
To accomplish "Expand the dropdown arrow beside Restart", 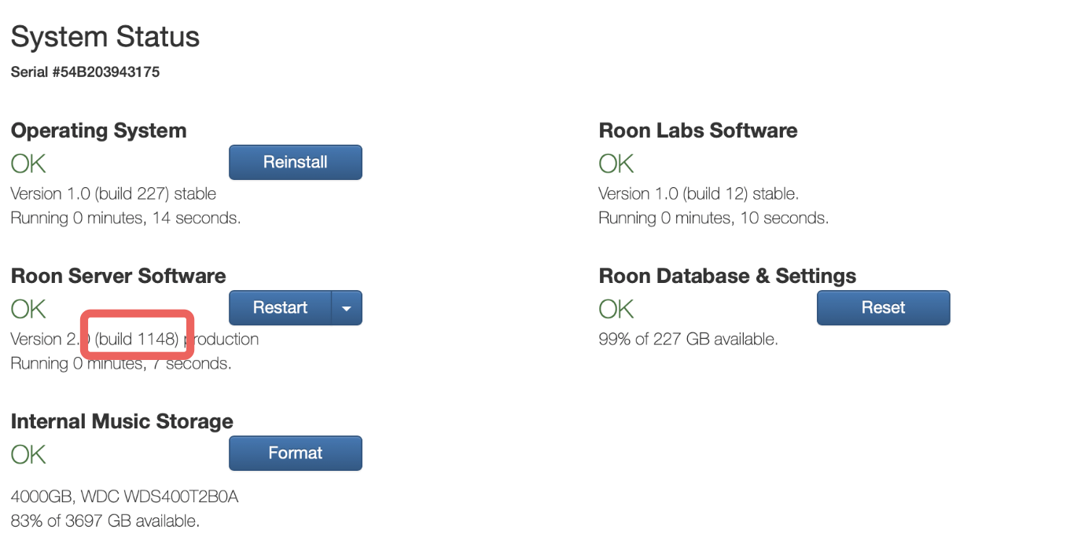I will (347, 308).
